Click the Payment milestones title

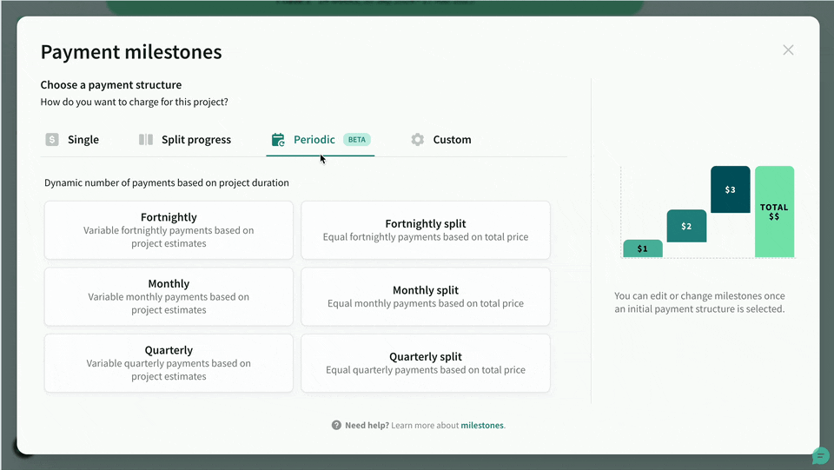point(131,52)
